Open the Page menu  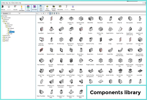coord(7,3)
